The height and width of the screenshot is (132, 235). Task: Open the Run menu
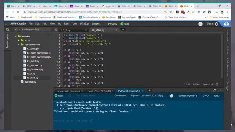pyautogui.click(x=66, y=23)
